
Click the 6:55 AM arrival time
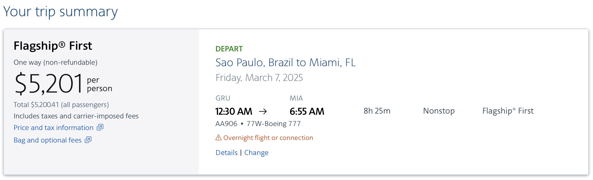307,111
